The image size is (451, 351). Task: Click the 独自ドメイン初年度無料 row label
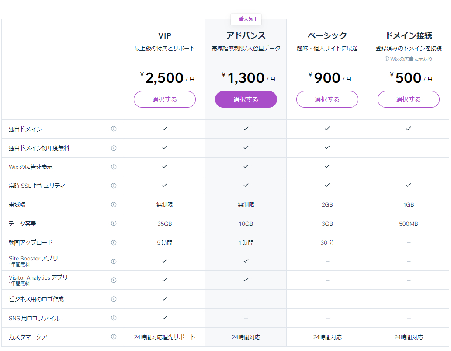click(39, 148)
